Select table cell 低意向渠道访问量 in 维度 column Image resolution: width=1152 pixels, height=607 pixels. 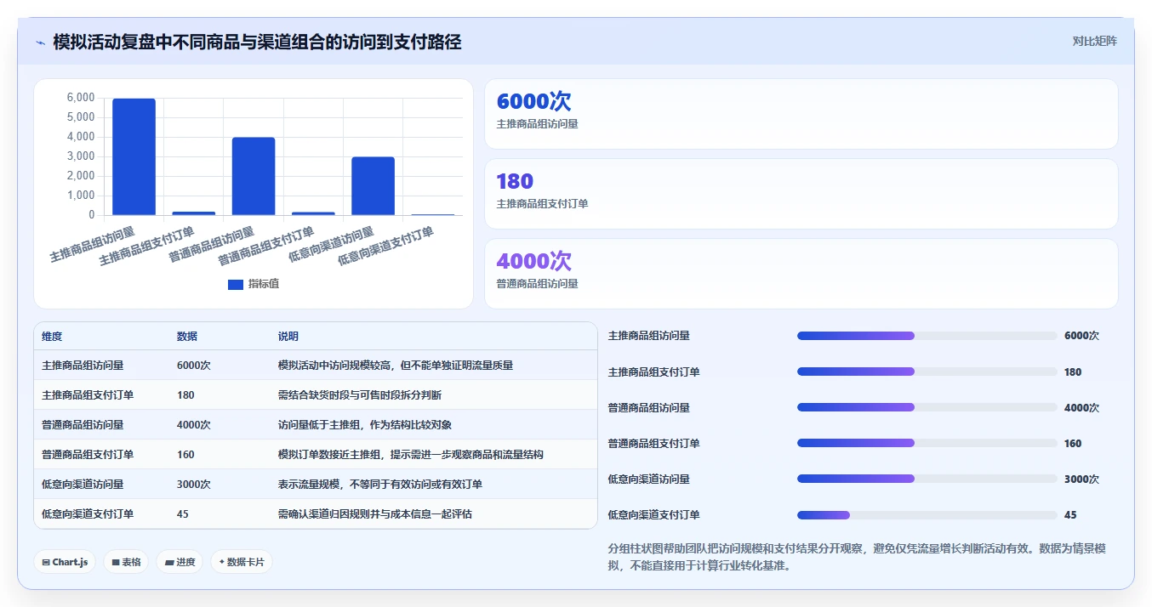pos(83,485)
